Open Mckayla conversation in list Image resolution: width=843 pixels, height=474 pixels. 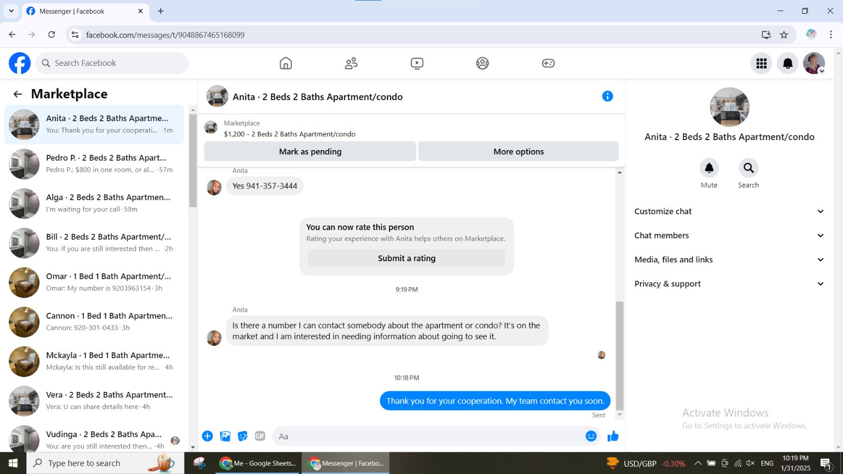click(x=95, y=361)
